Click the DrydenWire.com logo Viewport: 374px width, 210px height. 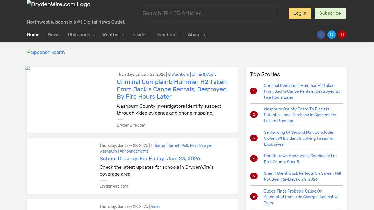click(59, 4)
